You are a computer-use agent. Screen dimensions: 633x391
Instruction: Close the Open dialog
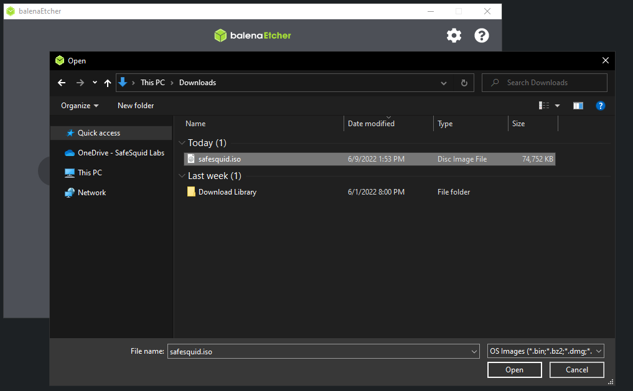click(x=605, y=60)
